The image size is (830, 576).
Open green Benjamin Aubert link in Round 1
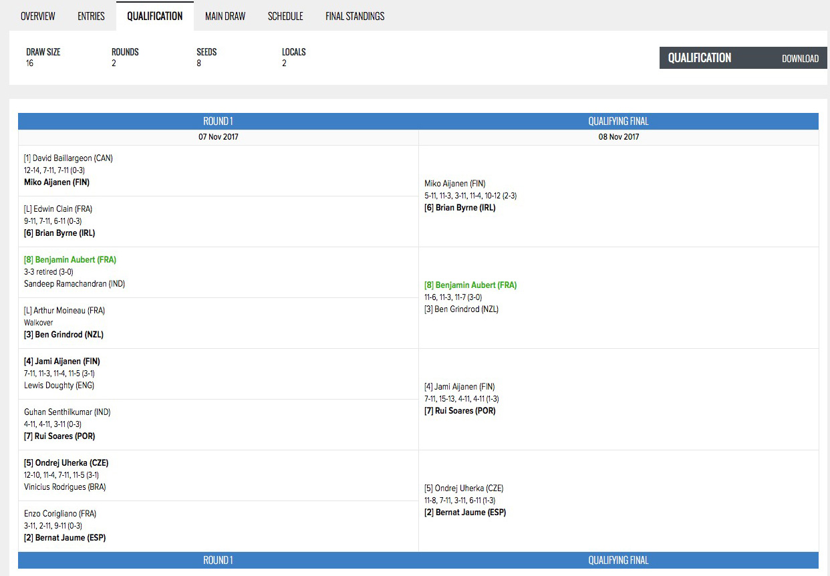pyautogui.click(x=75, y=260)
